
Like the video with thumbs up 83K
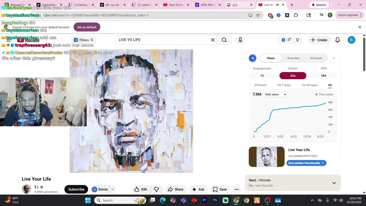coord(141,189)
